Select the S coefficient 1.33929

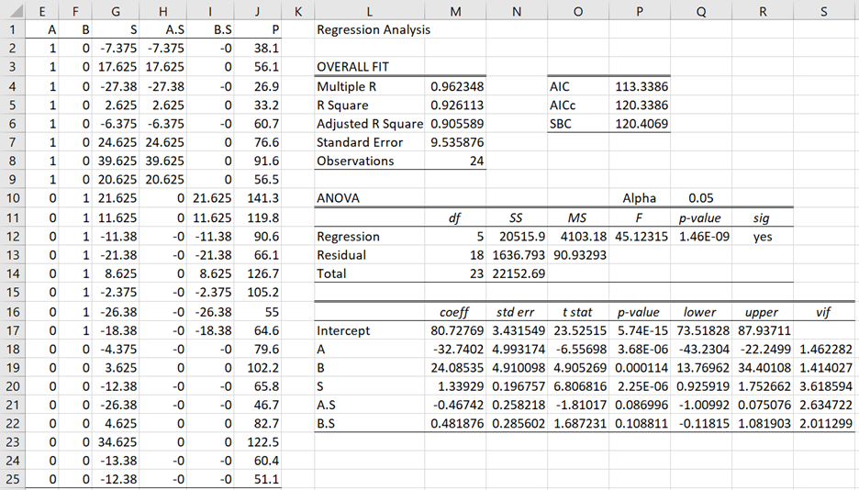click(x=460, y=386)
